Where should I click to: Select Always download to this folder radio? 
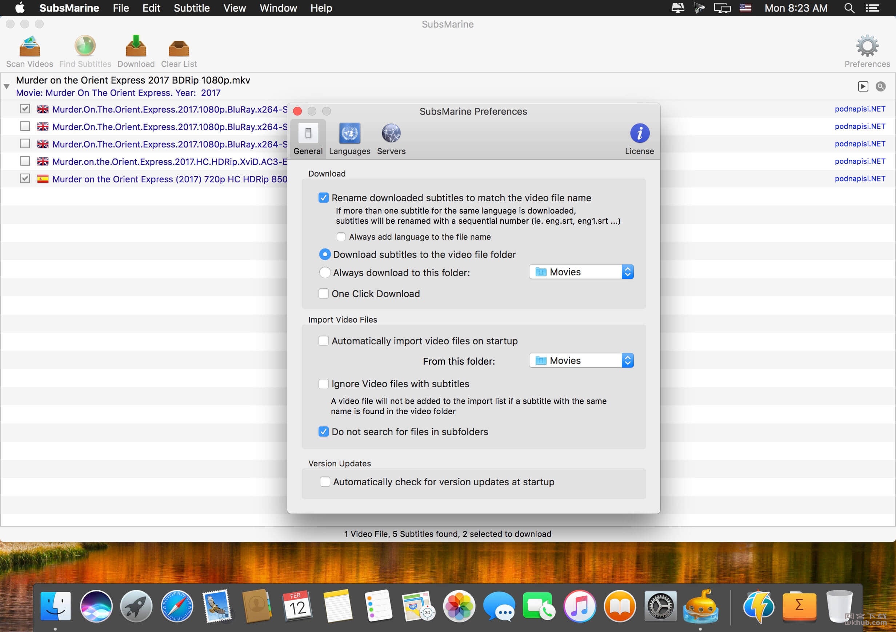click(x=325, y=272)
